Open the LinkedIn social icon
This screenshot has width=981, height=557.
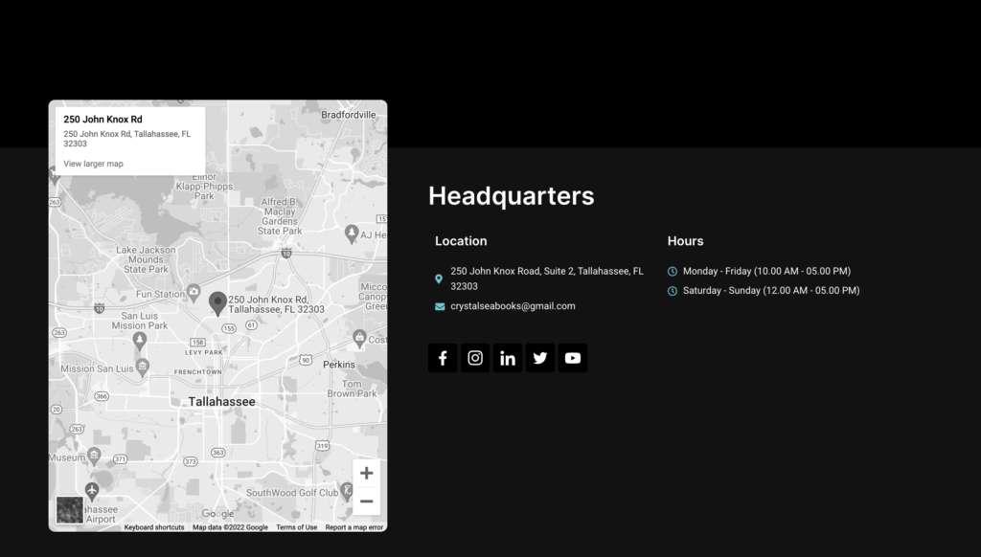[508, 358]
